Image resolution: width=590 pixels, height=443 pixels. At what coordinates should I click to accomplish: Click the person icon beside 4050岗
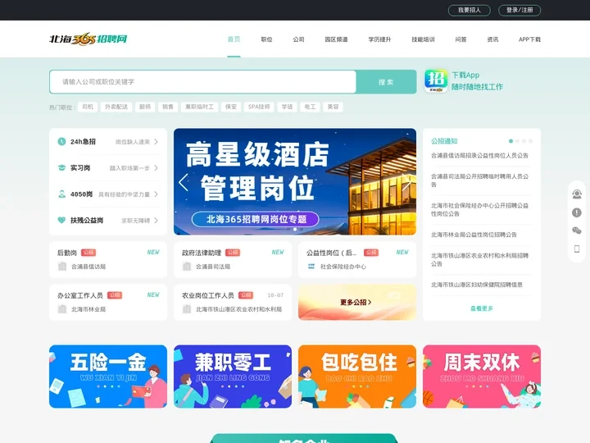tap(61, 194)
